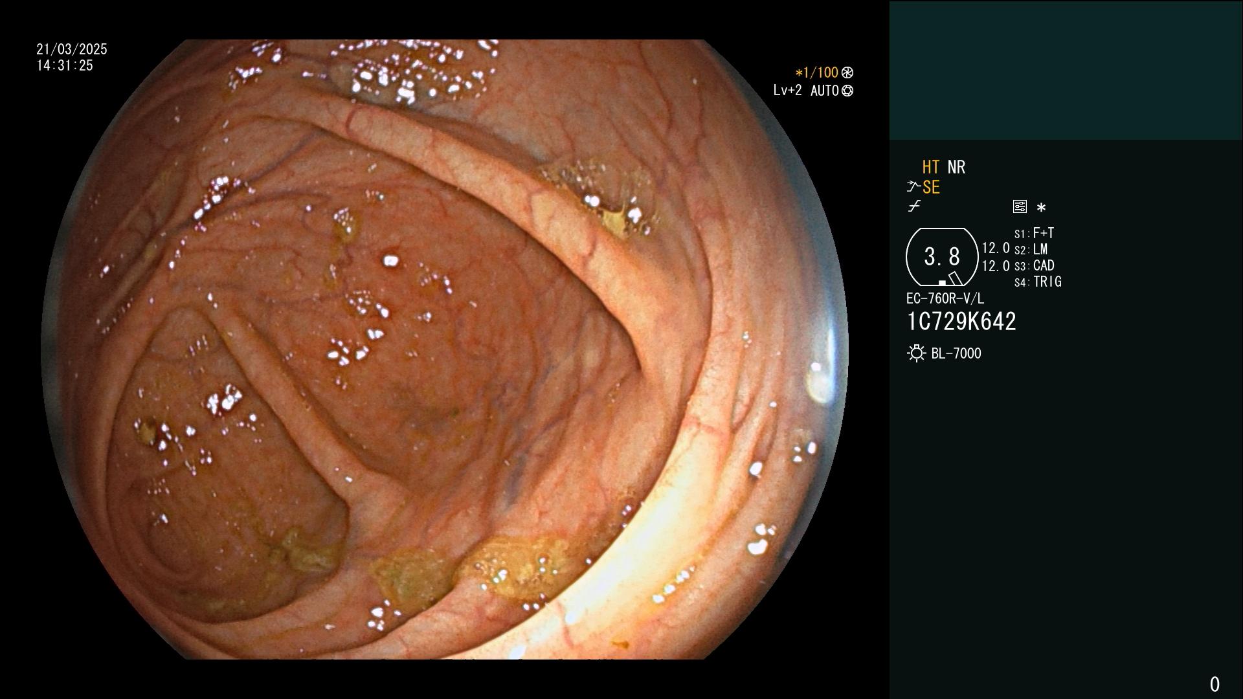1243x699 pixels.
Task: Click the lower 12.0 value
Action: point(996,265)
